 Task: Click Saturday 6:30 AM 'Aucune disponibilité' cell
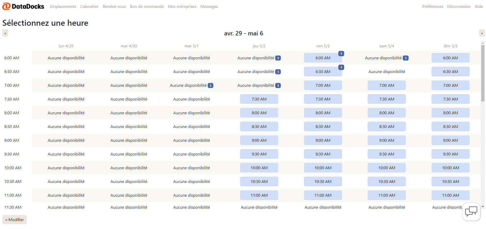tap(386, 72)
